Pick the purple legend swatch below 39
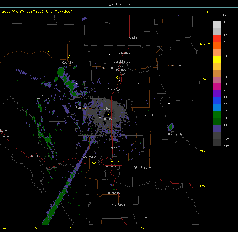The height and width of the screenshot is (232, 238). (x=217, y=94)
